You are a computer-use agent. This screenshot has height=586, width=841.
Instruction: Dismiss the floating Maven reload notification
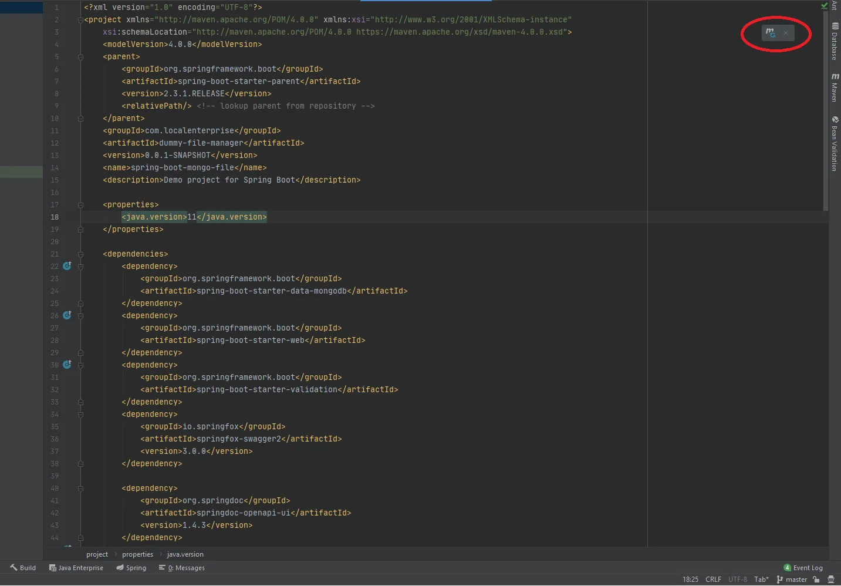(786, 33)
